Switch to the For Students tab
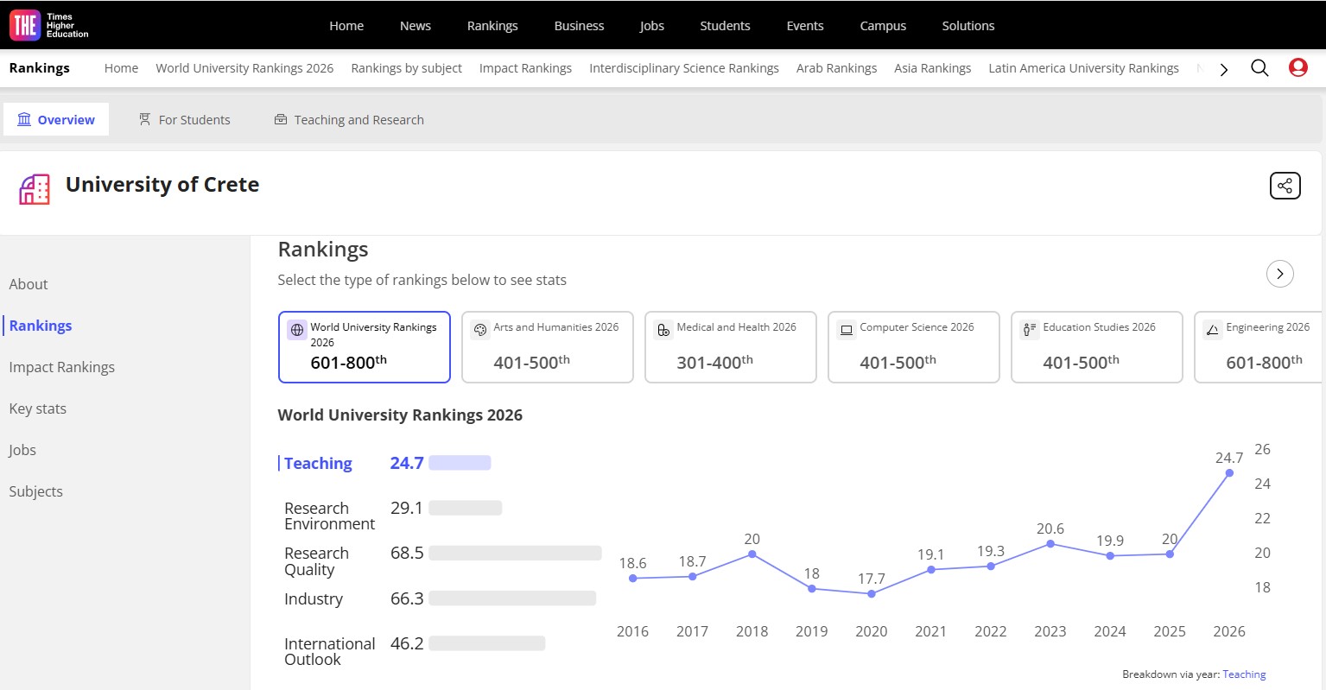The width and height of the screenshot is (1326, 690). (x=185, y=120)
